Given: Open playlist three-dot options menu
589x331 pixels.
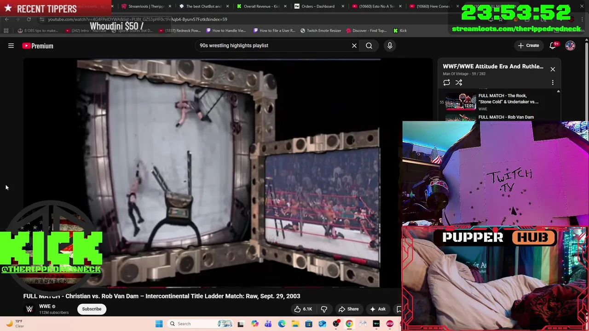Looking at the screenshot, I should [x=553, y=82].
